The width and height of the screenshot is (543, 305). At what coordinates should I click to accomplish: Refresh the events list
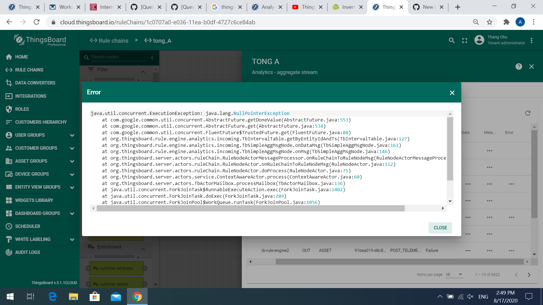pos(528,113)
